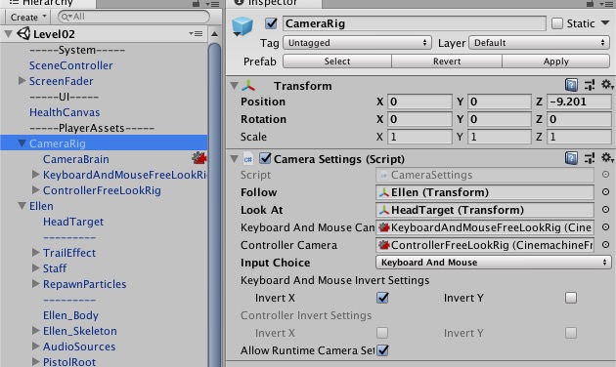Open Transform preset slider icon
Viewport: 616px width, 367px height.
590,85
